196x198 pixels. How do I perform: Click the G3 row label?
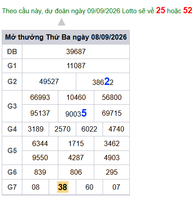click(x=12, y=106)
